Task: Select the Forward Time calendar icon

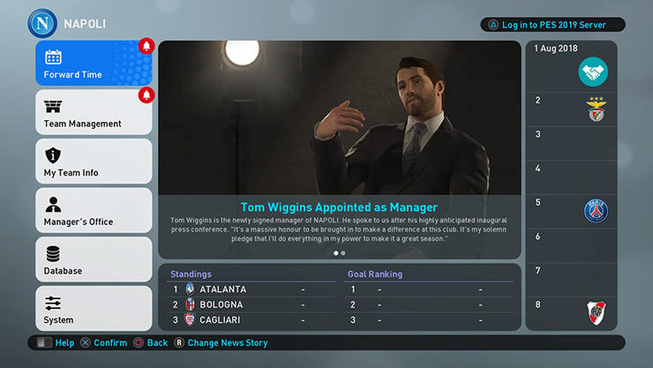Action: tap(53, 57)
